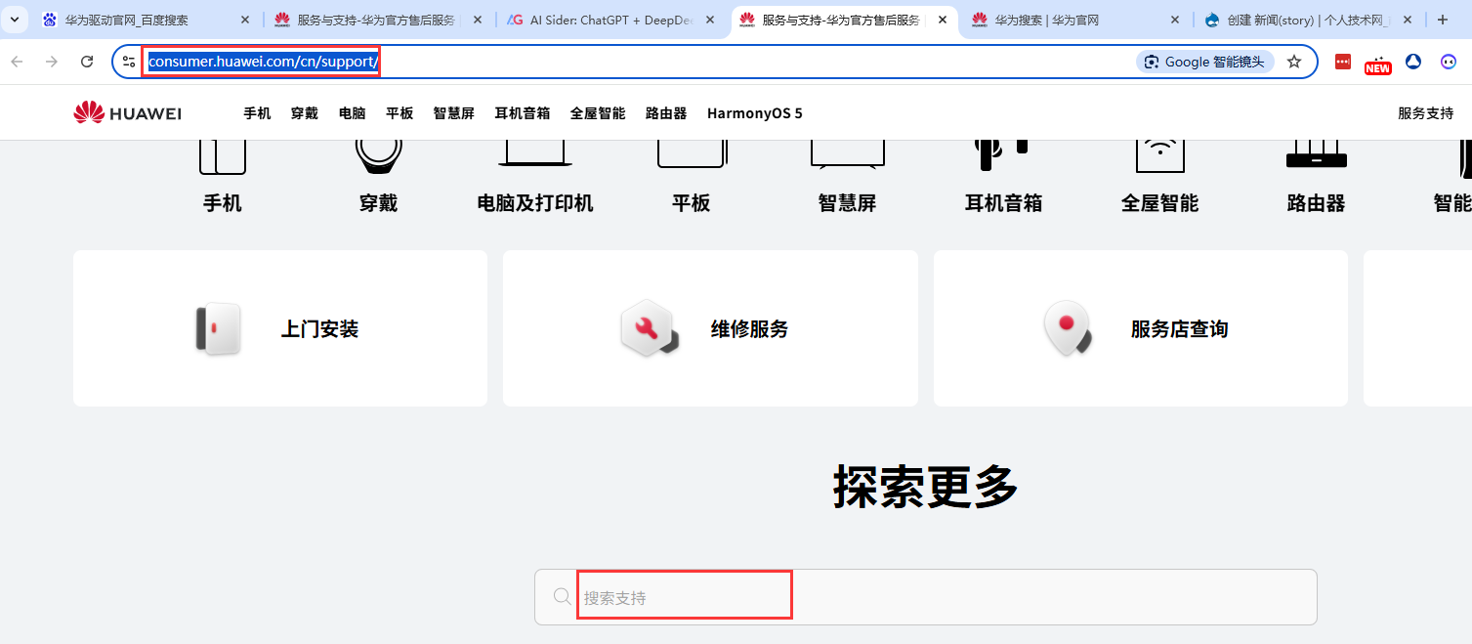View site information for consumer.huawei.com
The image size is (1472, 644).
pos(129,62)
